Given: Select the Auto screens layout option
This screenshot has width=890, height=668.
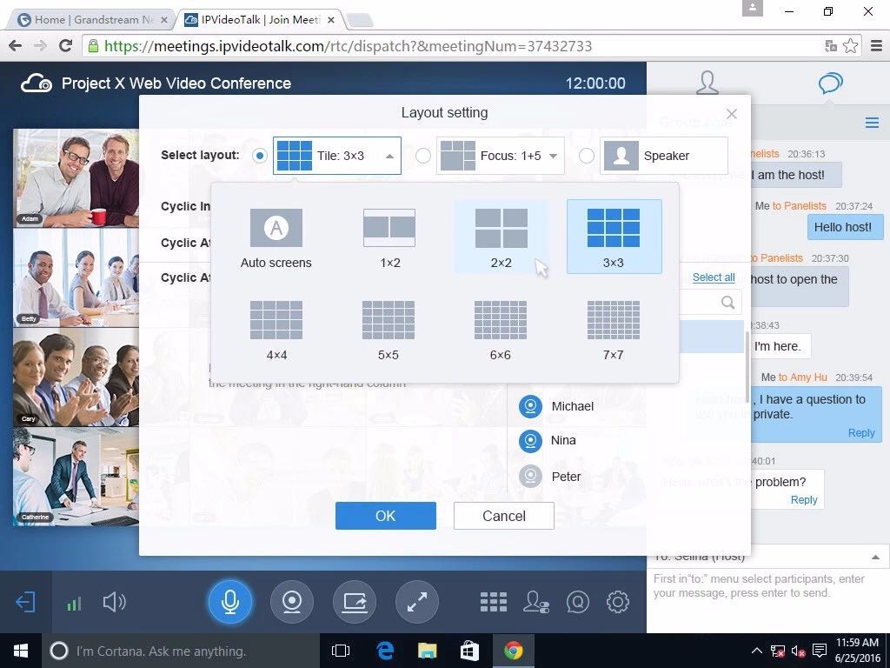Looking at the screenshot, I should tap(276, 237).
